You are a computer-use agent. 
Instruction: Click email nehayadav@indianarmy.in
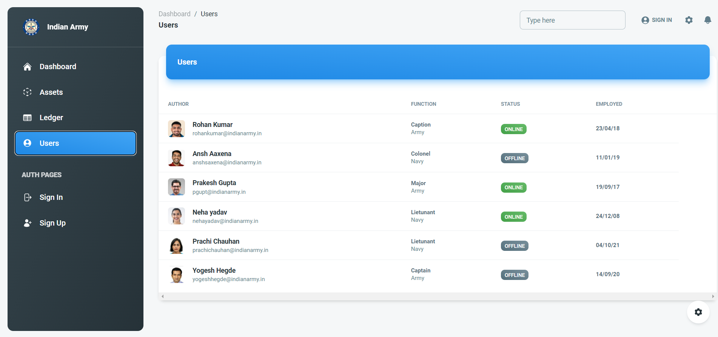click(225, 221)
